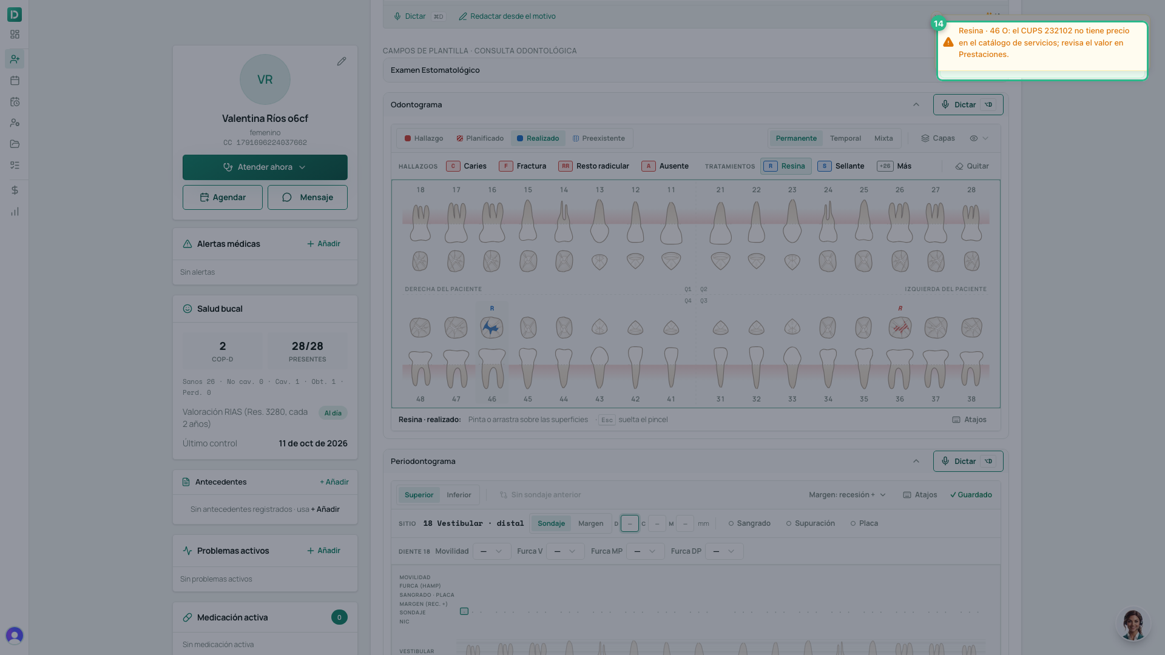Click the Quitar eraser tool
Image resolution: width=1165 pixels, height=655 pixels.
972,166
